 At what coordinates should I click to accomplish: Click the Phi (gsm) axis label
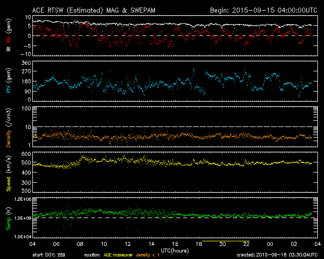8,83
